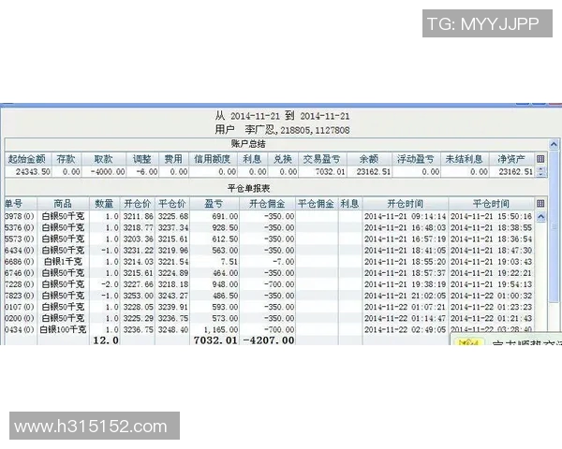Click the 存款 column header
This screenshot has height=449, width=562.
coord(67,159)
